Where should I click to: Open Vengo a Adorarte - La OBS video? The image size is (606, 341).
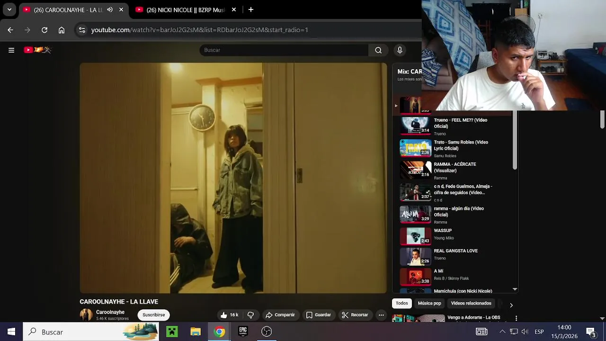pos(474,318)
